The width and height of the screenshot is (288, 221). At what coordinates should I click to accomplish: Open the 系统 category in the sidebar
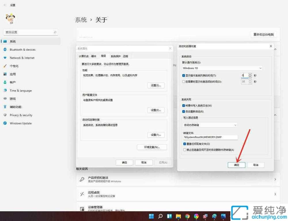tap(31, 42)
